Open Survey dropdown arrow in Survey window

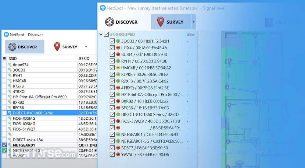(x=193, y=22)
